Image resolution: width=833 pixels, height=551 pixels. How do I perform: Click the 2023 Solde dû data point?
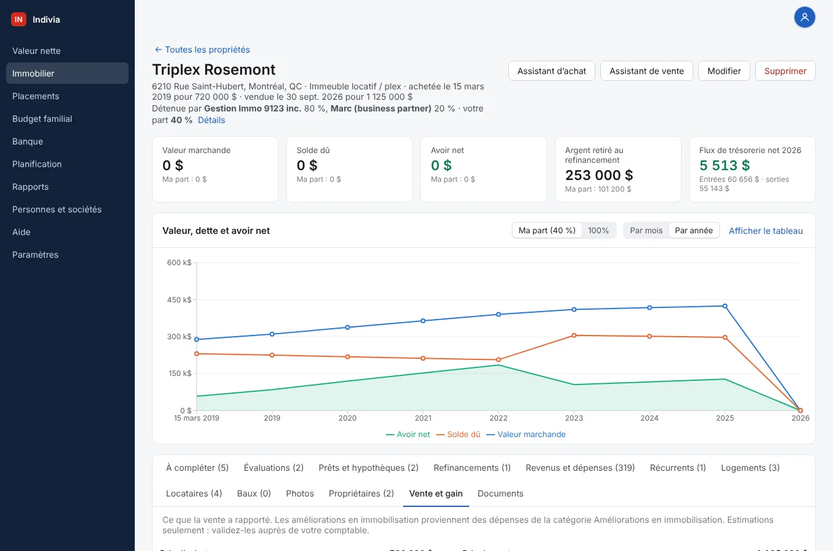(574, 335)
